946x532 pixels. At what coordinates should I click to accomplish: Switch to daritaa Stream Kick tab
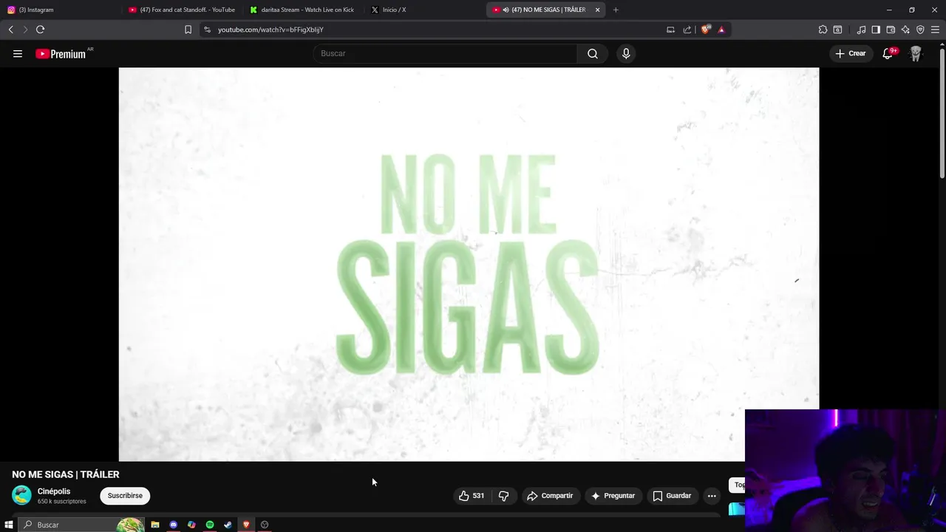tap(303, 10)
